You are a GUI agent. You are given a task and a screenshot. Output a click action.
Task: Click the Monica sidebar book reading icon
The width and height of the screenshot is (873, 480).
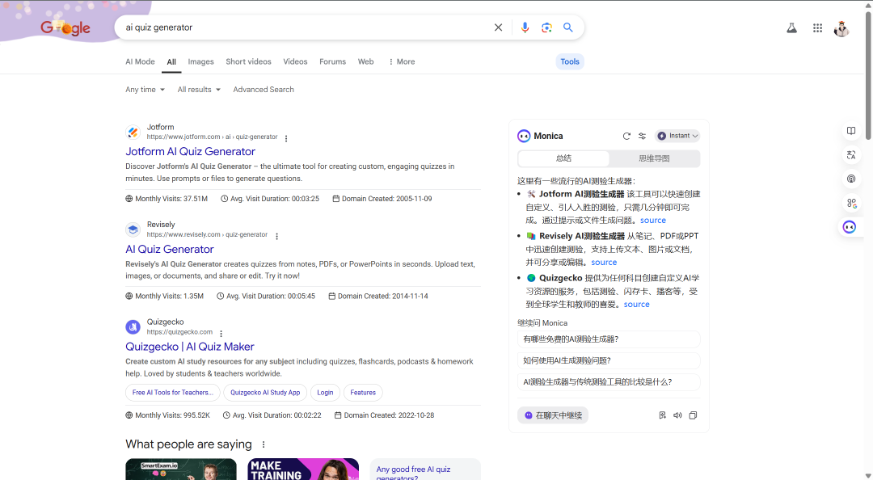click(850, 131)
